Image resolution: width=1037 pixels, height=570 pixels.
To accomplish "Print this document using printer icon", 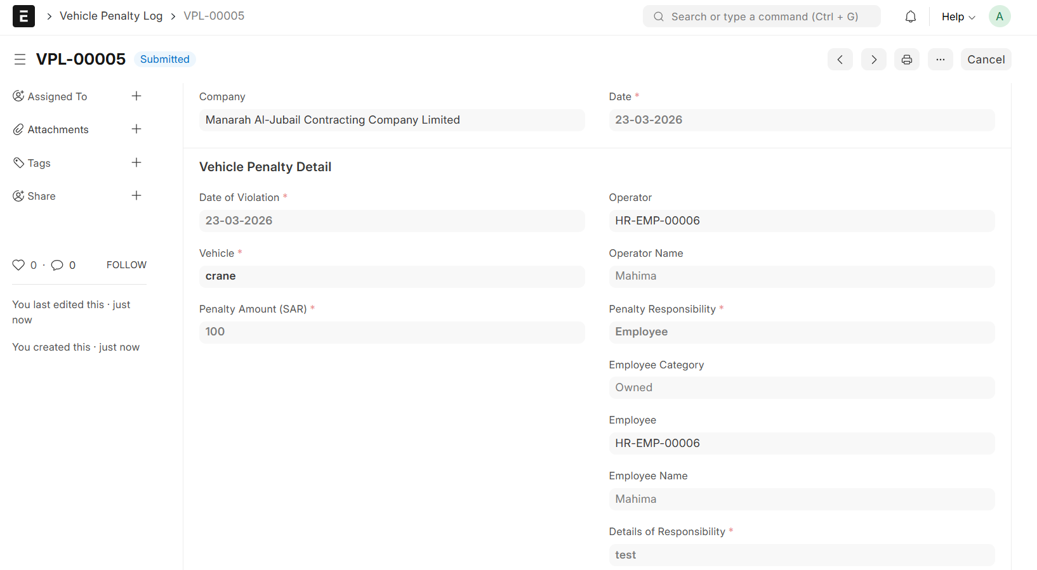I will tap(906, 60).
